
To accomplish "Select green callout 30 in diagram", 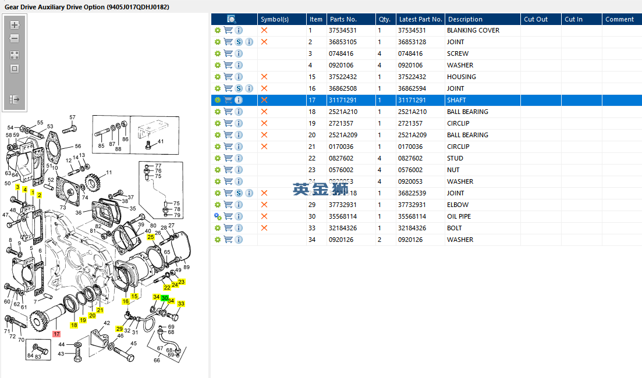I will pyautogui.click(x=165, y=298).
